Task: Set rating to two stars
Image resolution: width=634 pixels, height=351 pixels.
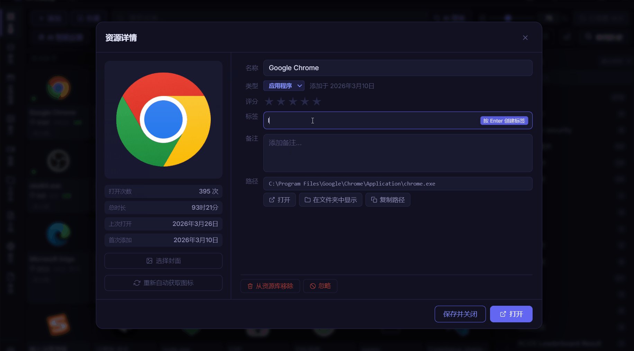Action: (281, 102)
